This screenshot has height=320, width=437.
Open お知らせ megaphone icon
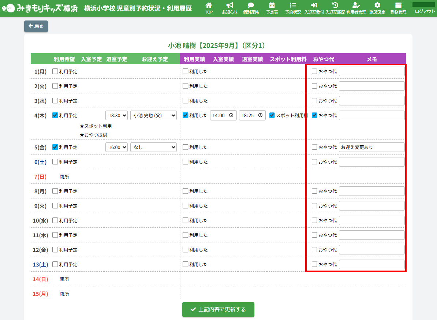(229, 8)
